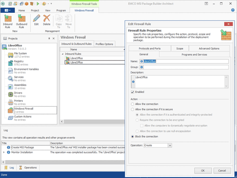This screenshot has width=237, height=178.
Task: Click the rules list horizontal scroll left arrow
Action: click(x=62, y=121)
